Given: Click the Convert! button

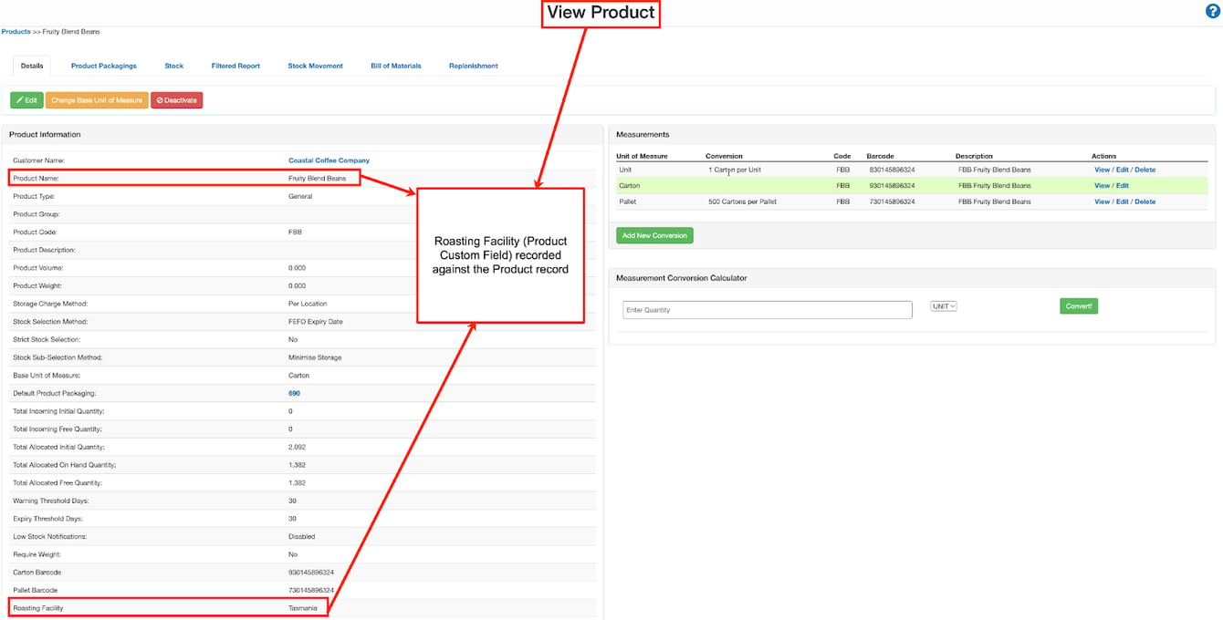Looking at the screenshot, I should pyautogui.click(x=1079, y=306).
